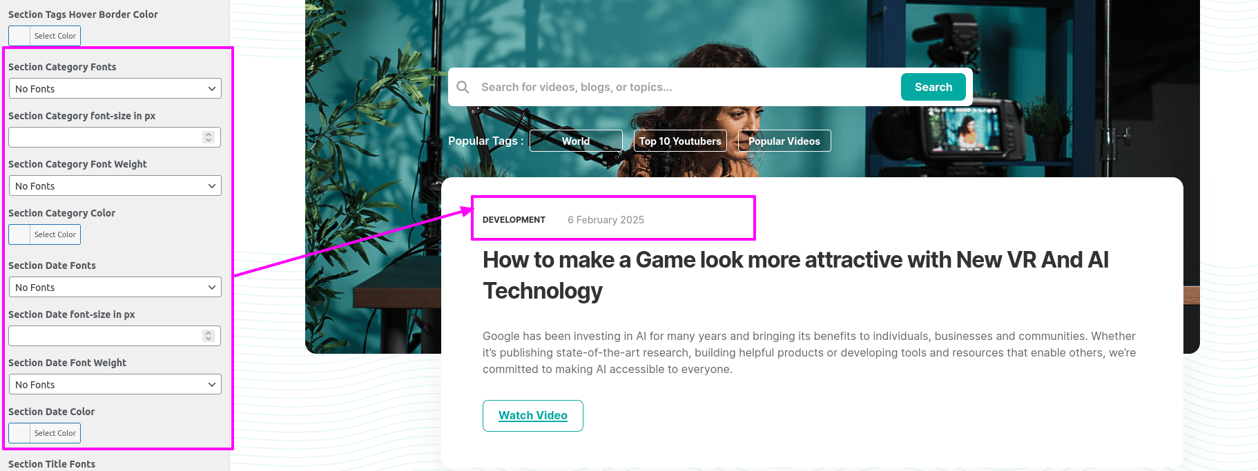Click the magnifier icon in search bar

coord(463,87)
